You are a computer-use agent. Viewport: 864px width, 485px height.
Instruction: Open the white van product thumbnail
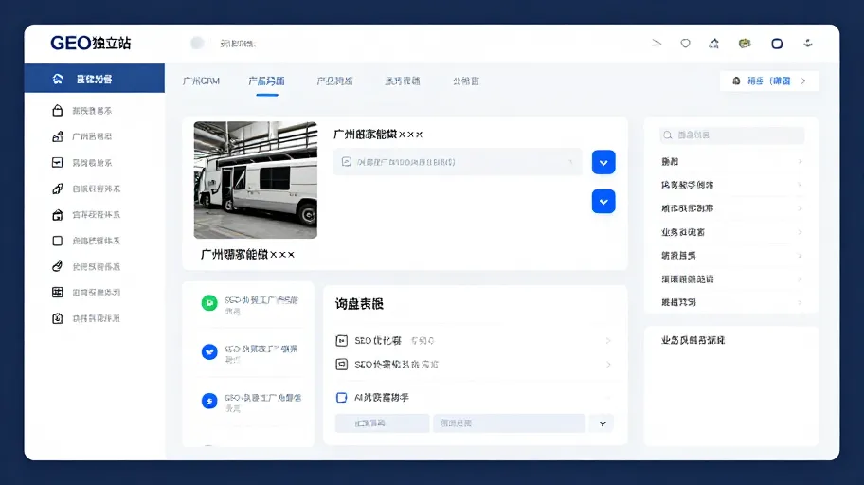(256, 180)
